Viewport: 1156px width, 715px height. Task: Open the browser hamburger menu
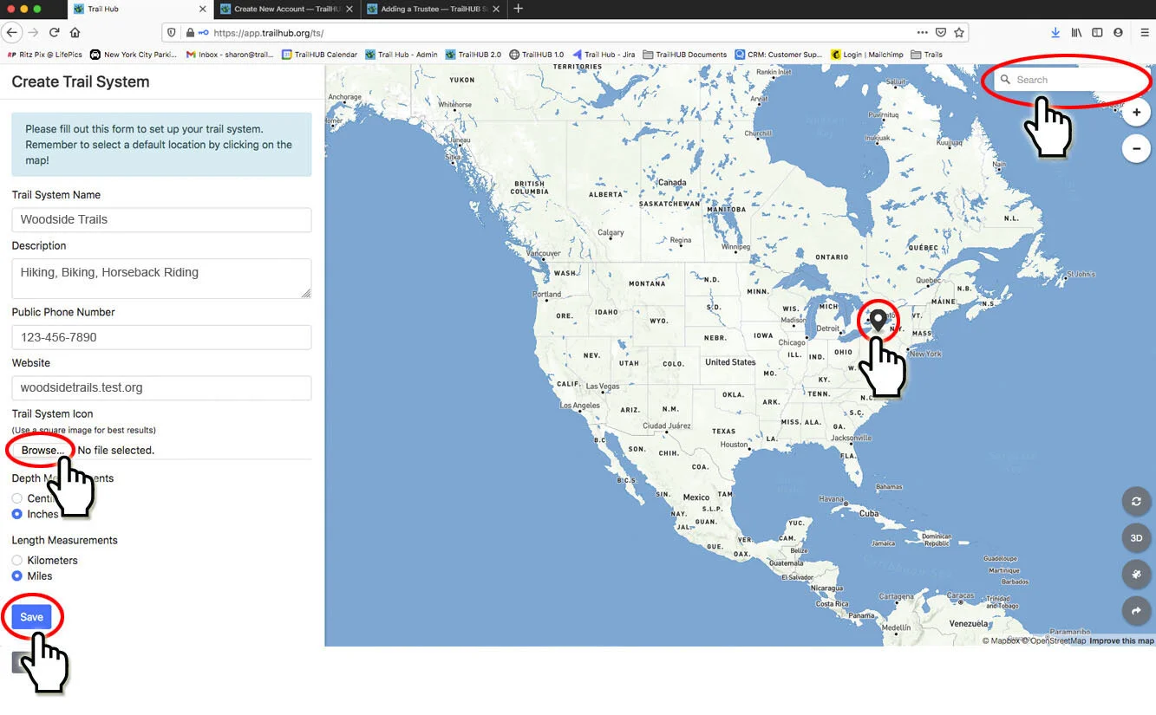tap(1144, 32)
